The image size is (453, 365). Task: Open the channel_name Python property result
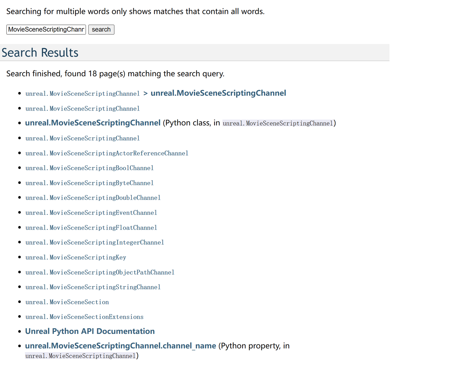(120, 346)
